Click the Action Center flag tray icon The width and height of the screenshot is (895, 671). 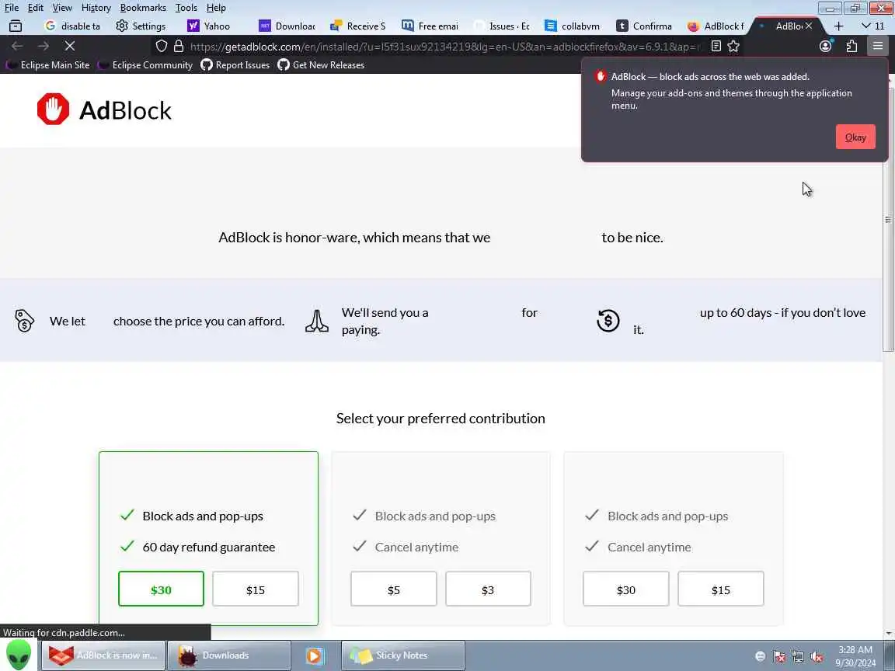tap(779, 656)
